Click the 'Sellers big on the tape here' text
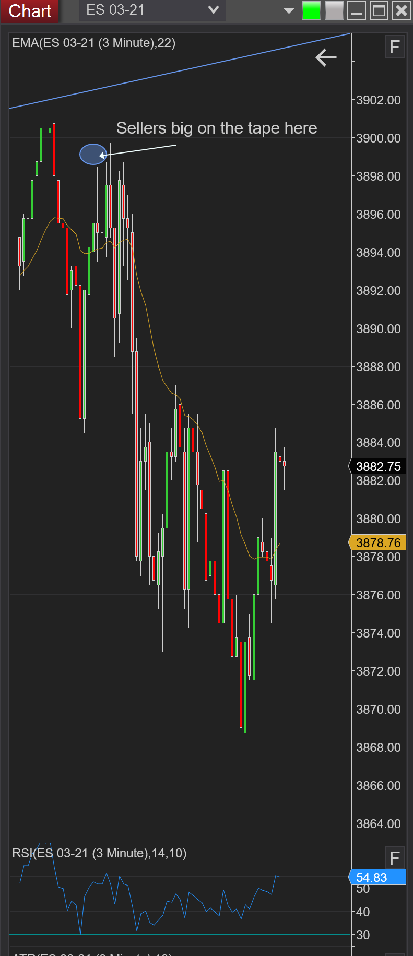 [217, 128]
